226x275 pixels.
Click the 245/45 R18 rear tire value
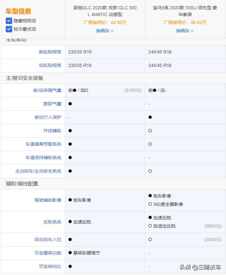(x=160, y=65)
